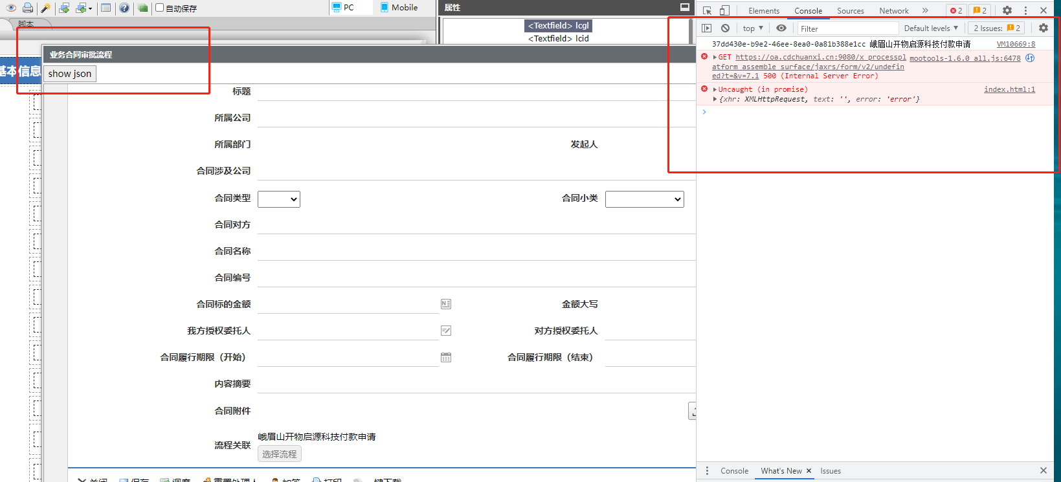Open DevTools settings gear in the top bar
Screen dimensions: 1061x482
click(1007, 10)
